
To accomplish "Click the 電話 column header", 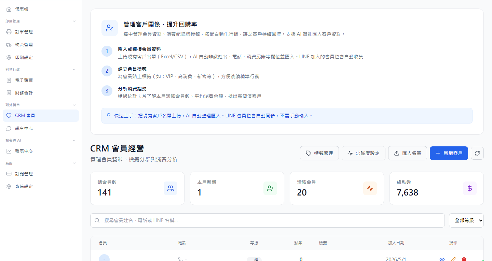I will tap(182, 243).
